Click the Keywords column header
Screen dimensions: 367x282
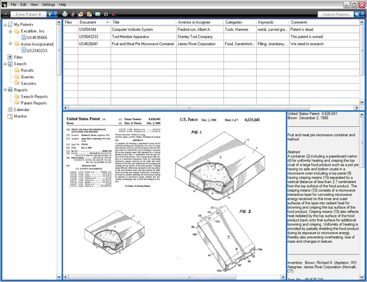click(x=273, y=22)
